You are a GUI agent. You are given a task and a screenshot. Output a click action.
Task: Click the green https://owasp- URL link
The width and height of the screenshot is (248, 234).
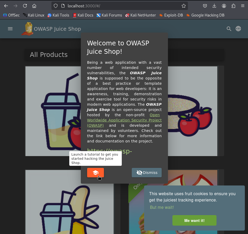109,151
